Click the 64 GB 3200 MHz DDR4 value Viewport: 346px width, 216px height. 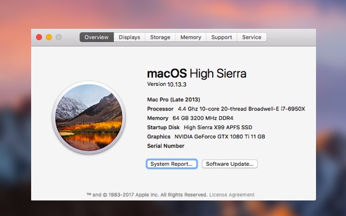tap(203, 118)
